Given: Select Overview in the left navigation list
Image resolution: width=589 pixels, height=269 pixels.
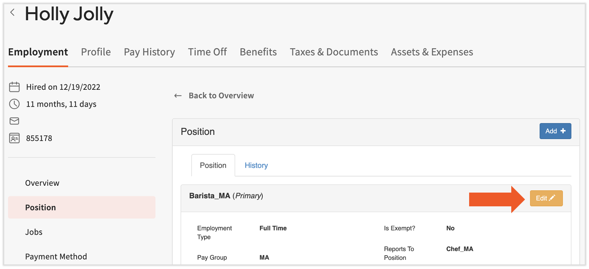Looking at the screenshot, I should pyautogui.click(x=42, y=183).
